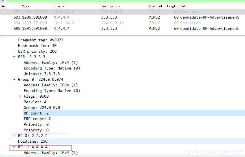Viewport: 245px width, 157px height.
Task: Click time 1291.891000 cell
Action: click(34, 28)
